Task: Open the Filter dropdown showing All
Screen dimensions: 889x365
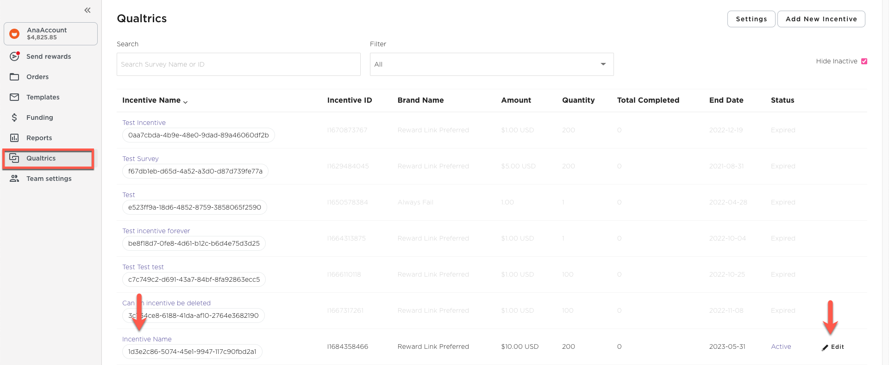Action: click(492, 64)
